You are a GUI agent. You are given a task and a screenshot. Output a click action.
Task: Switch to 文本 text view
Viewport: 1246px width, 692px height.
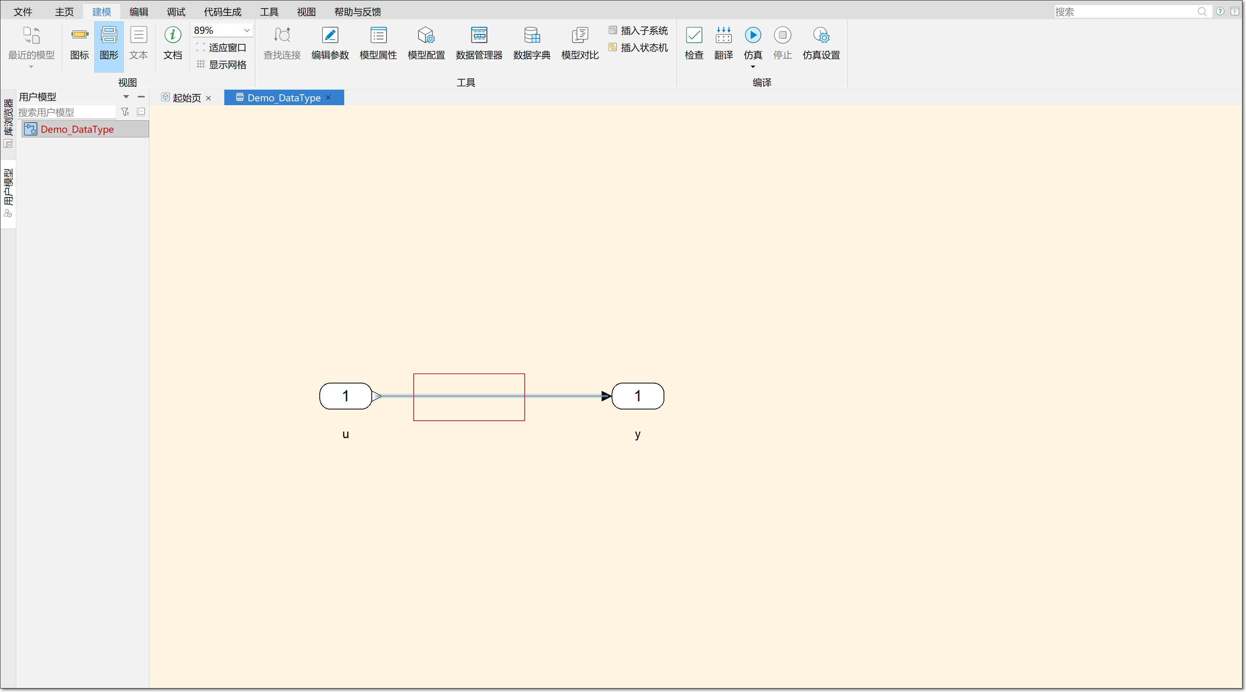point(139,43)
